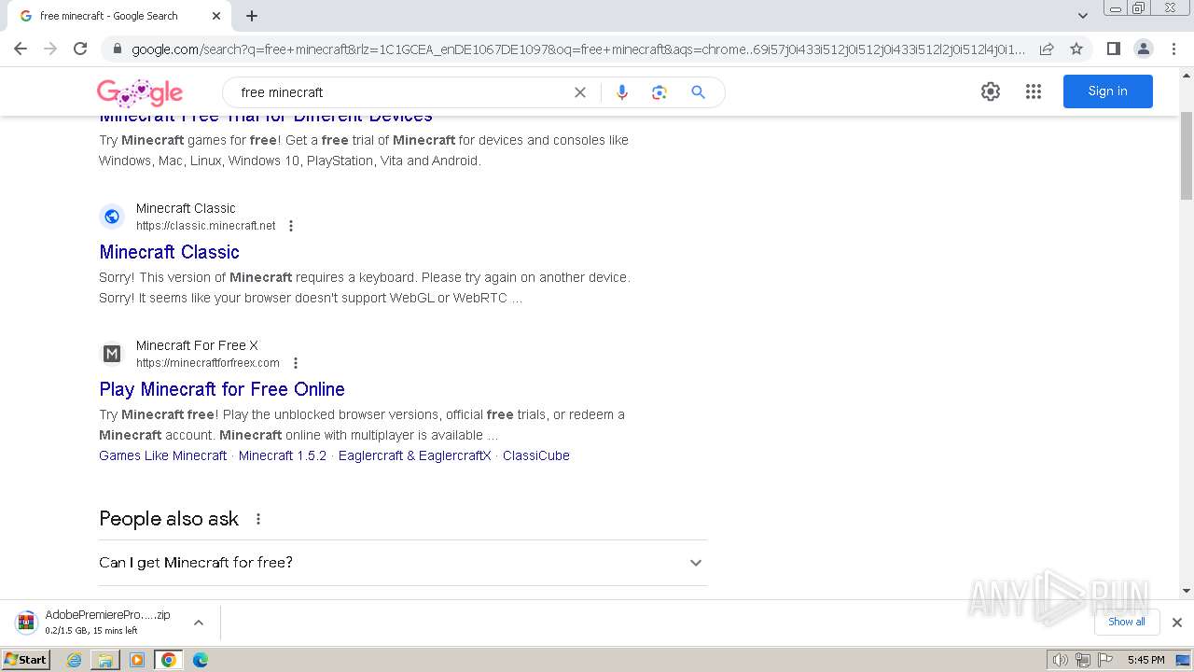The width and height of the screenshot is (1194, 672).
Task: Go back to the previous page
Action: 21,49
